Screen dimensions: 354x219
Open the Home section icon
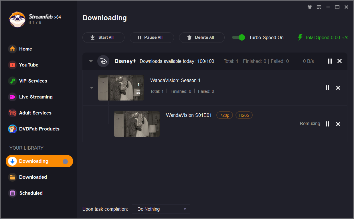pyautogui.click(x=12, y=49)
